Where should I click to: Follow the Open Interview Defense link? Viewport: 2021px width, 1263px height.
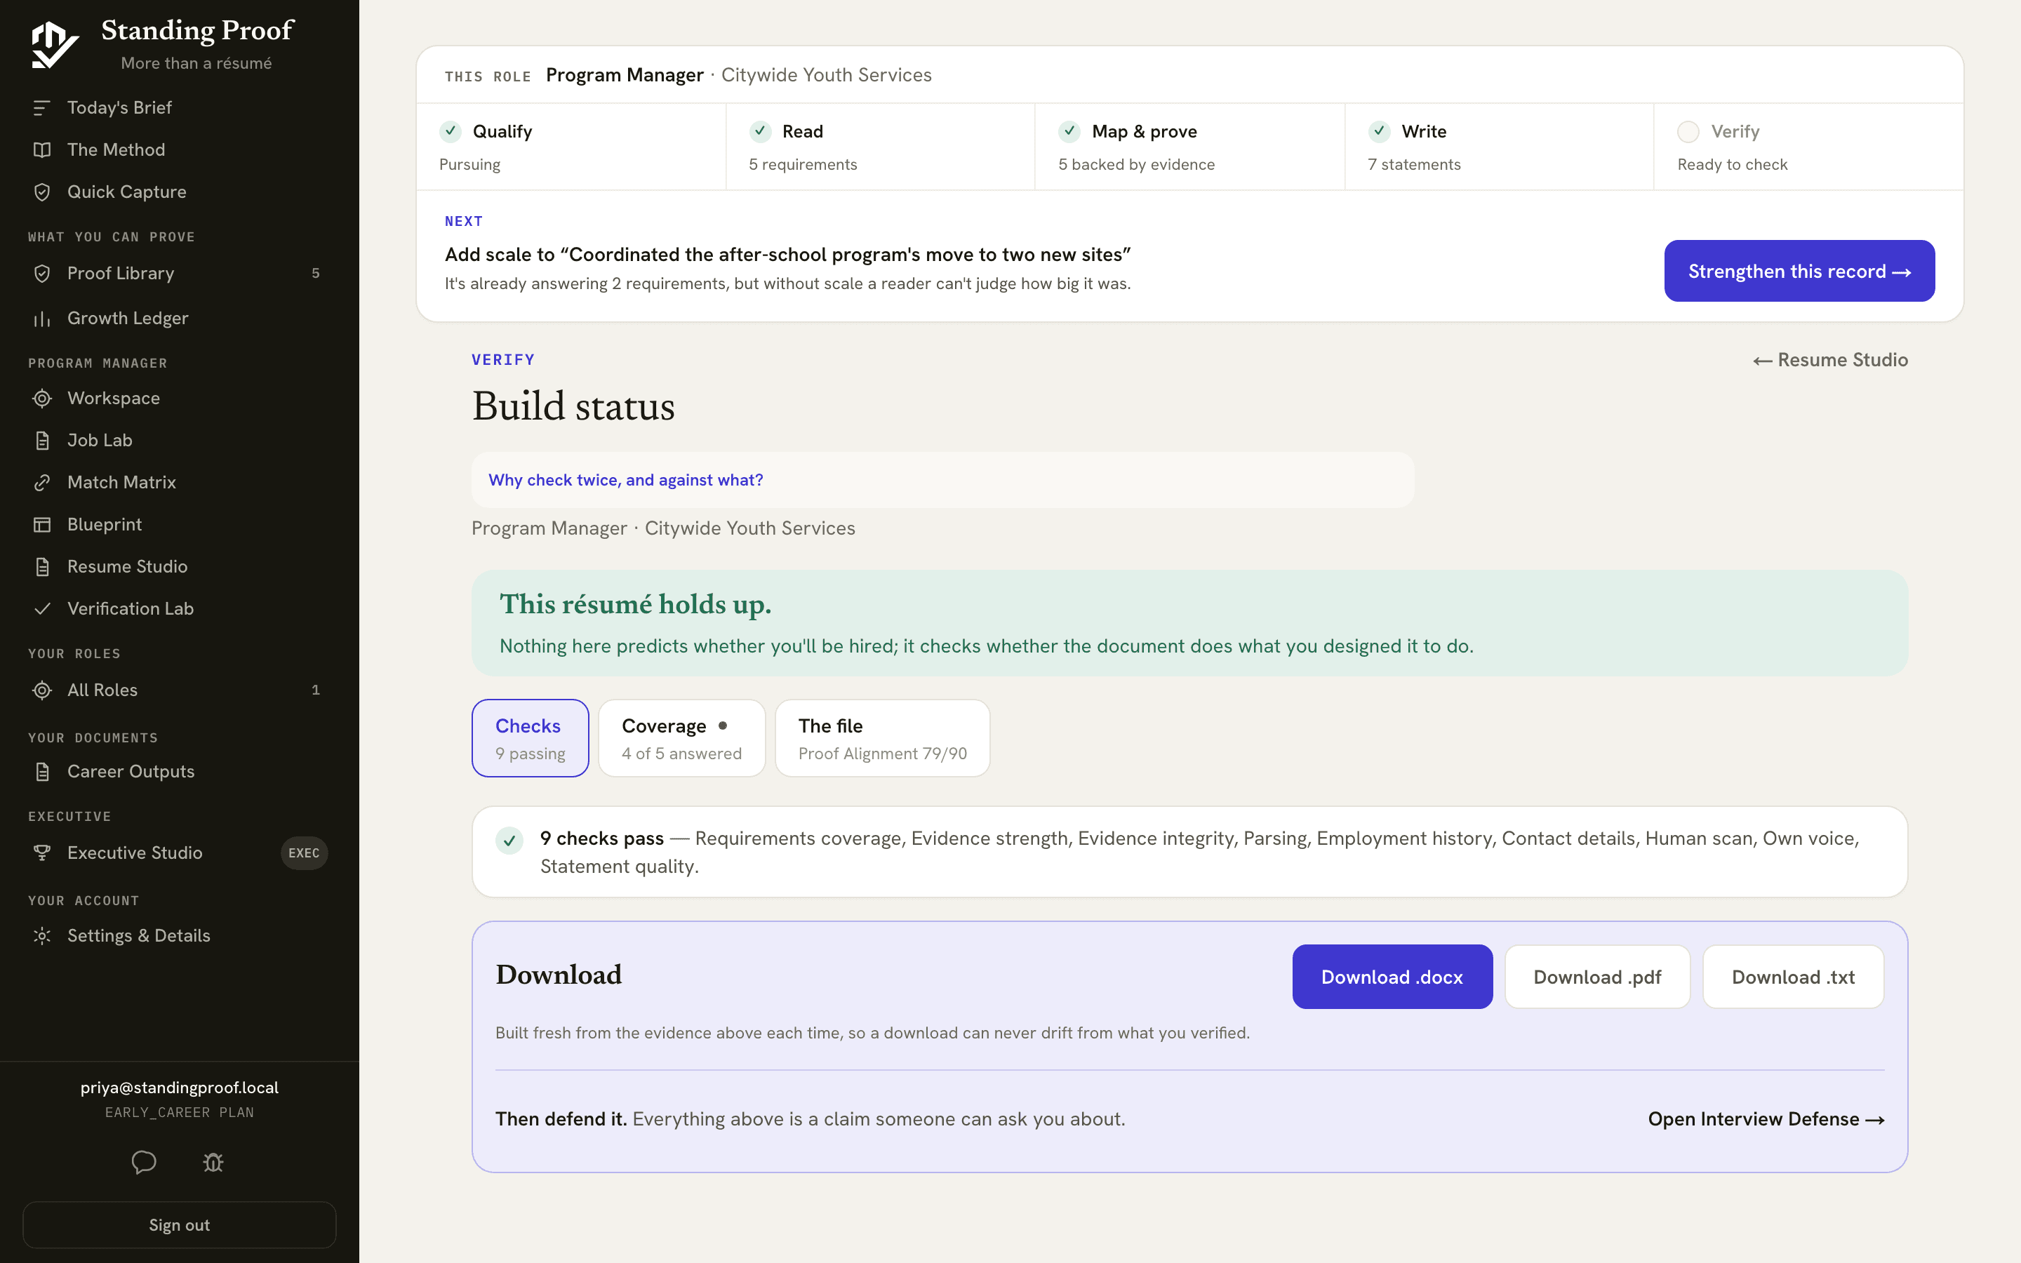pyautogui.click(x=1766, y=1119)
